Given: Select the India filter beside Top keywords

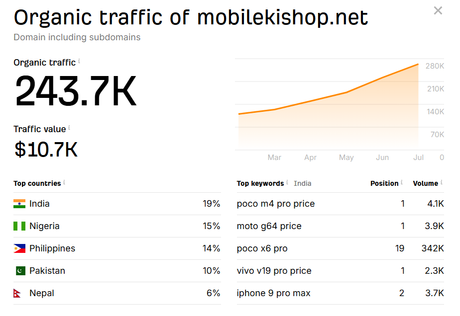Looking at the screenshot, I should pos(302,183).
